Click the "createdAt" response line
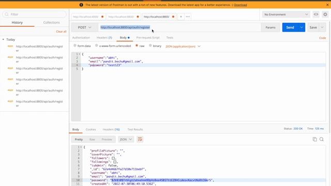 tap(123, 184)
